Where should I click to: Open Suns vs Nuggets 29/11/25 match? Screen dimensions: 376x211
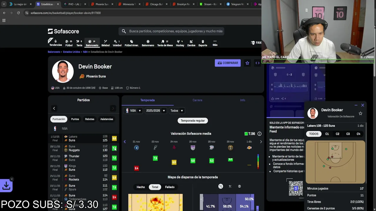(x=83, y=148)
